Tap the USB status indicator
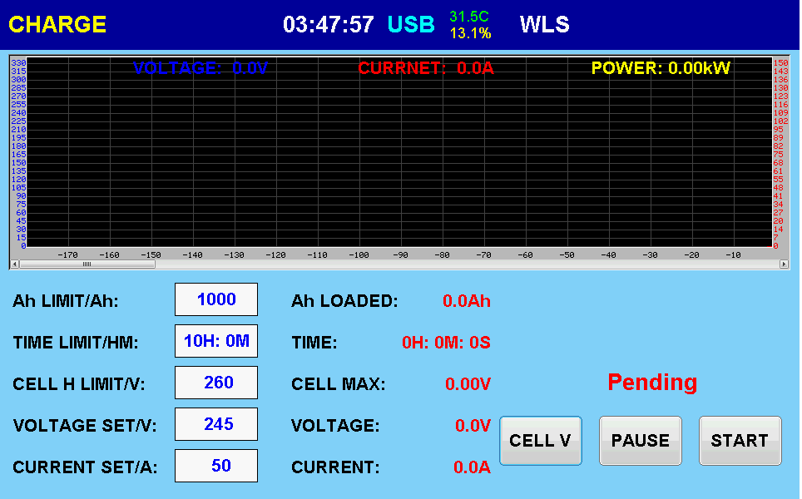This screenshot has width=802, height=499. click(411, 25)
